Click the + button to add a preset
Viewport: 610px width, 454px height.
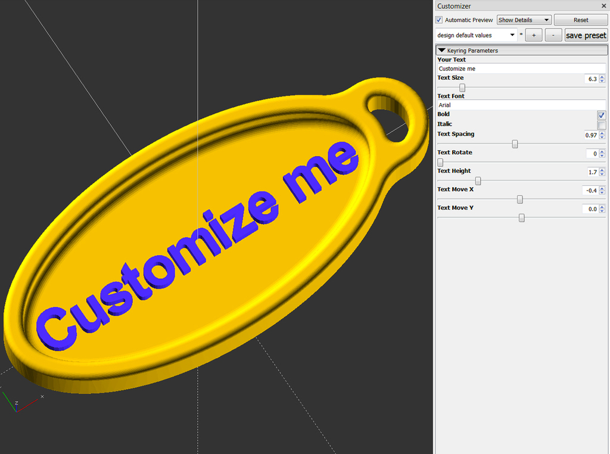533,35
